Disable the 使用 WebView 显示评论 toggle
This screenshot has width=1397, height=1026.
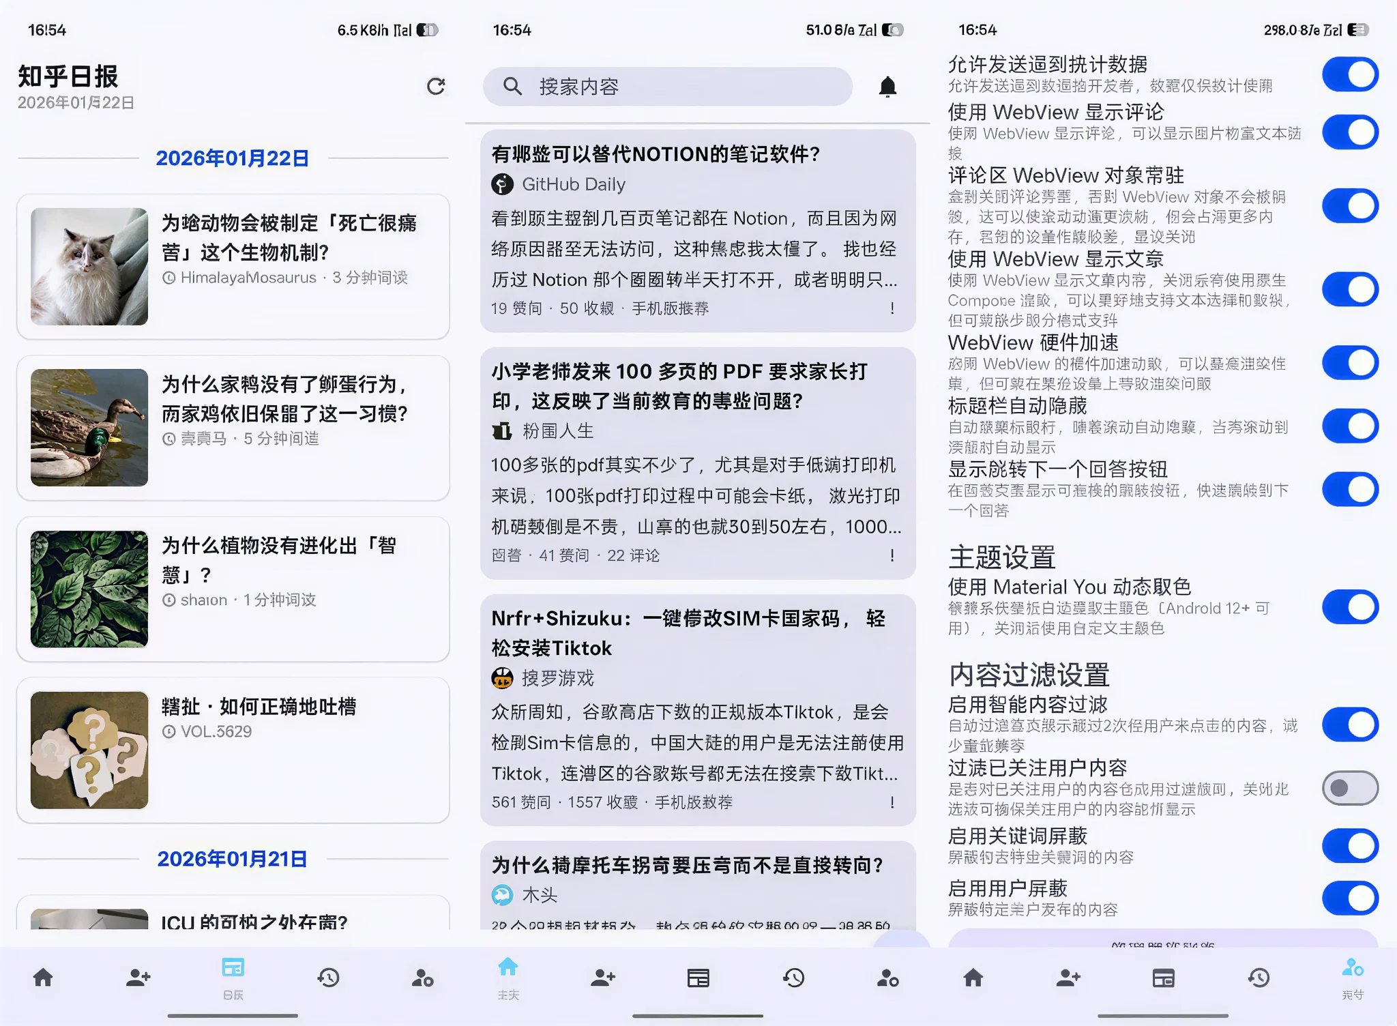[1349, 132]
